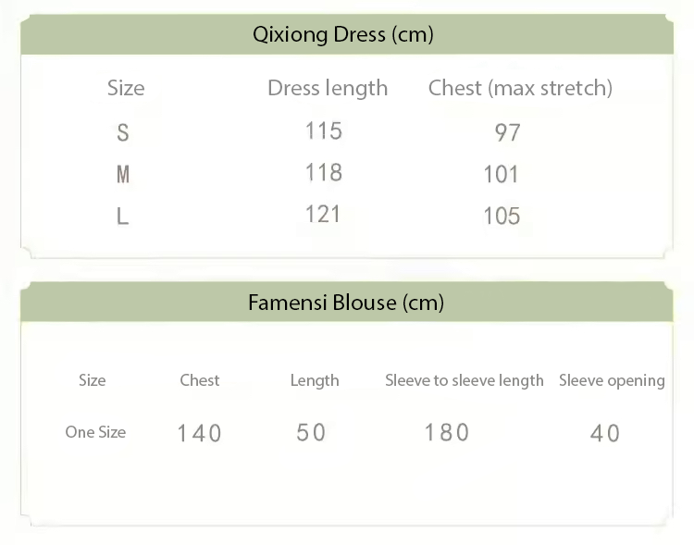Image resolution: width=694 pixels, height=545 pixels.
Task: Select the 180 sleeve to sleeve value
Action: pos(447,432)
